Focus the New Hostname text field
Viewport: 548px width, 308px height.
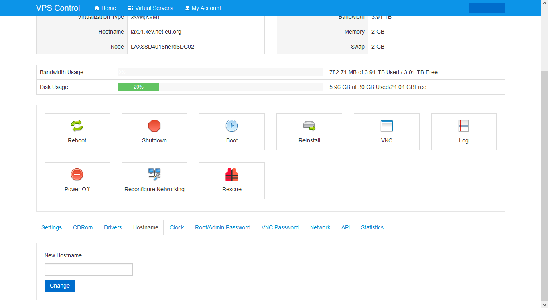(88, 269)
